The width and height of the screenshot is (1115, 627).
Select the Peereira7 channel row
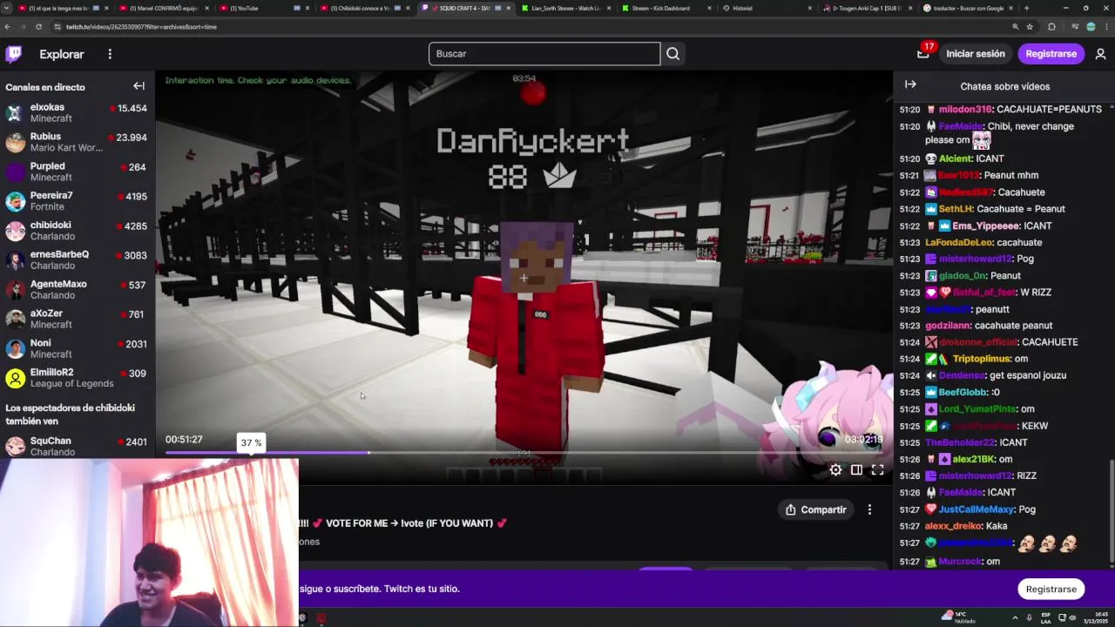click(x=78, y=201)
